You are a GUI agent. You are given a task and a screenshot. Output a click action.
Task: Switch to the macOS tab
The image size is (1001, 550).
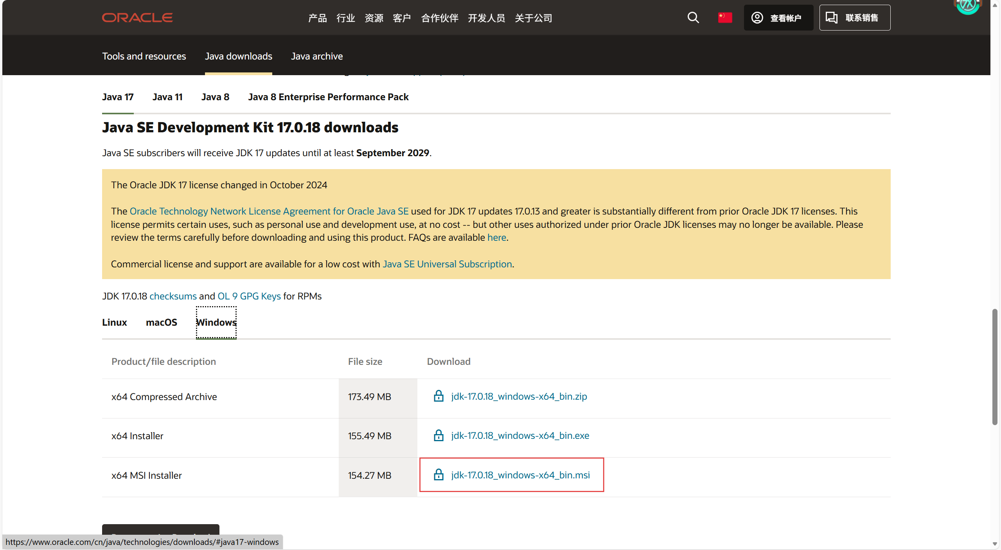tap(161, 322)
